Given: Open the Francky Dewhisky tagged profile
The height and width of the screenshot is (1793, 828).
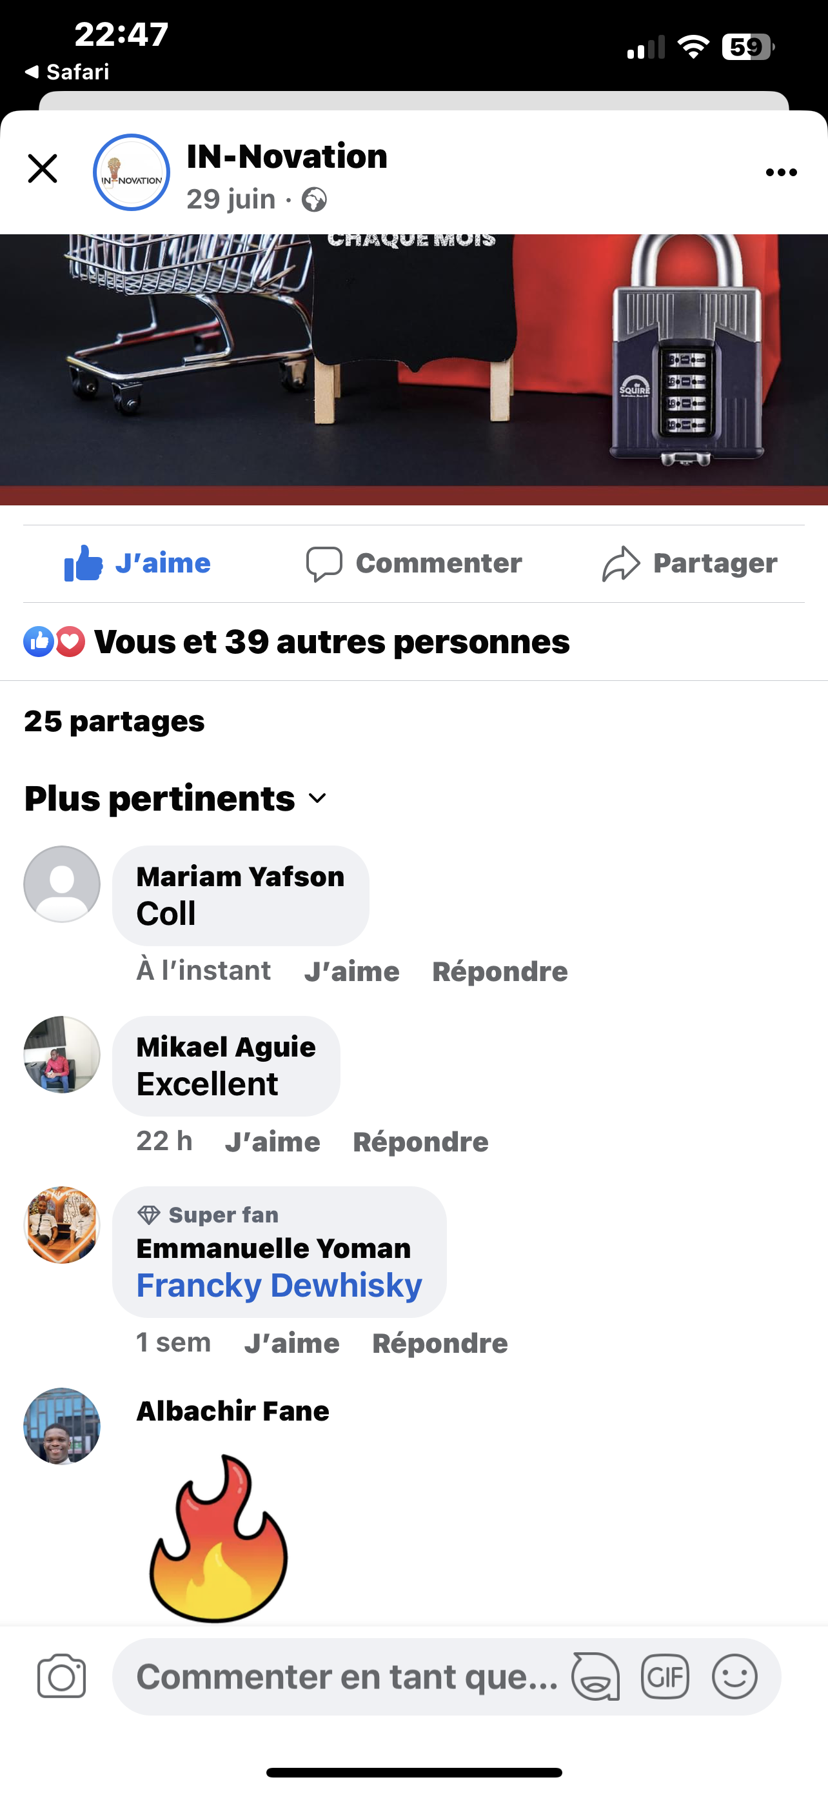Looking at the screenshot, I should [279, 1285].
